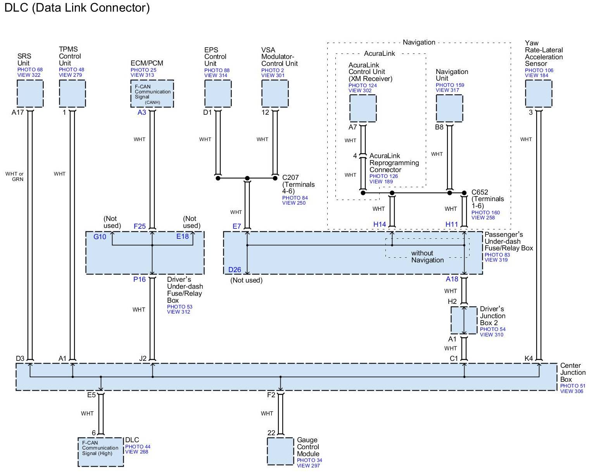Open PHOTO 25 for the ECM/PCM
The image size is (589, 474).
143,70
